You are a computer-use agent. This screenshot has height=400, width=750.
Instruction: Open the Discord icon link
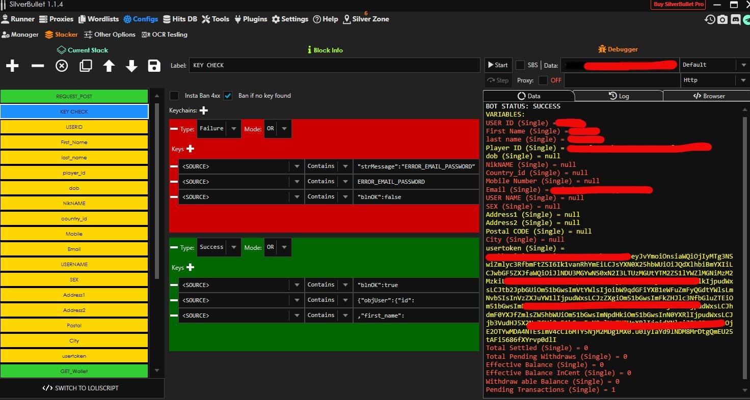[x=735, y=19]
